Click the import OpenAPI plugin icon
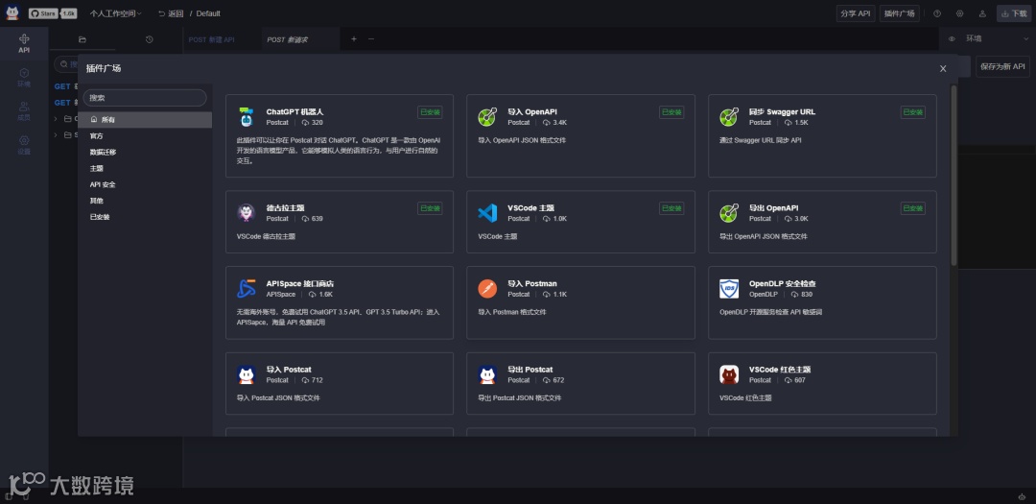The width and height of the screenshot is (1036, 504). tap(487, 117)
